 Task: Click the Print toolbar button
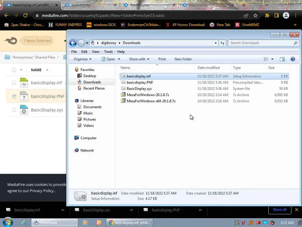pos(162,59)
